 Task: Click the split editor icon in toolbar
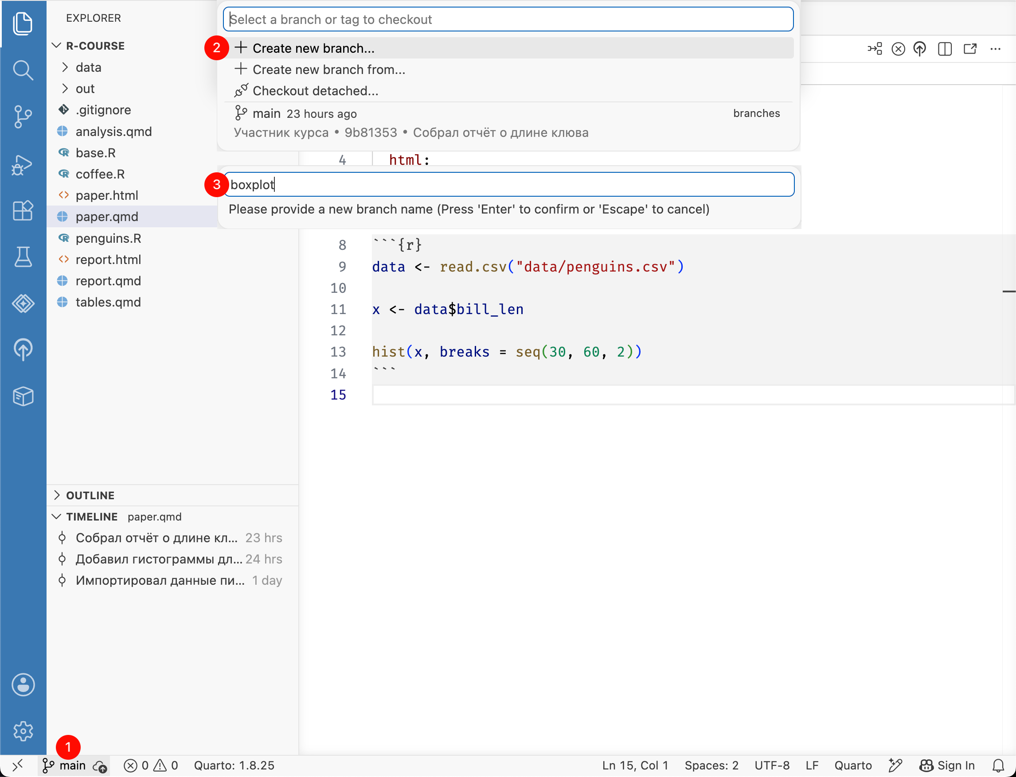point(944,49)
